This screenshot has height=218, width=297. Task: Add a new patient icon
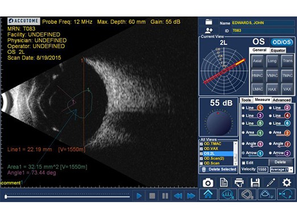coord(209,30)
